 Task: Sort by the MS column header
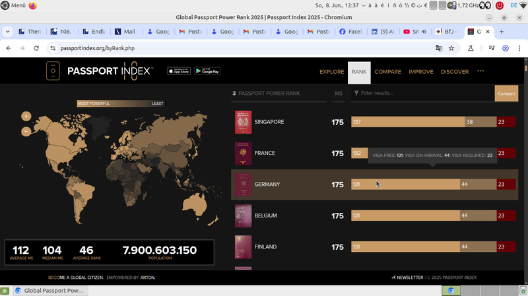click(338, 94)
